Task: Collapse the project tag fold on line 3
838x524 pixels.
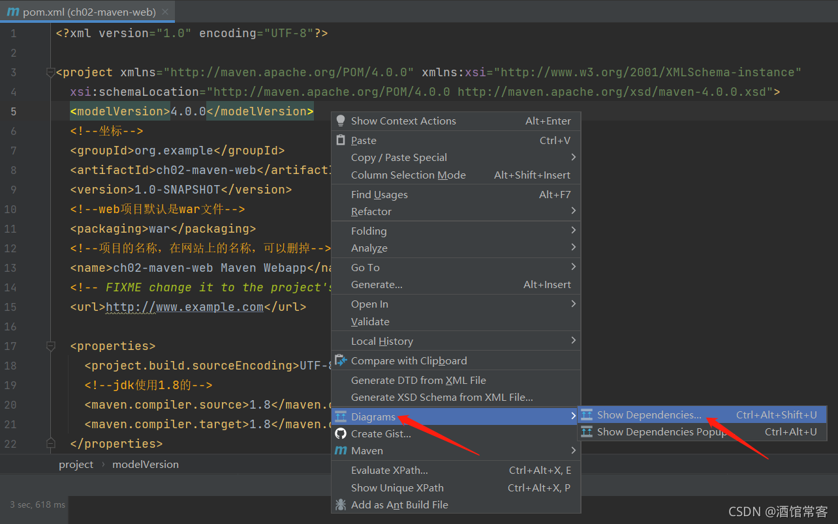Action: [x=51, y=72]
